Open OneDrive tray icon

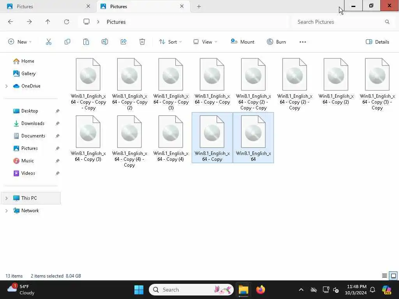click(314, 290)
